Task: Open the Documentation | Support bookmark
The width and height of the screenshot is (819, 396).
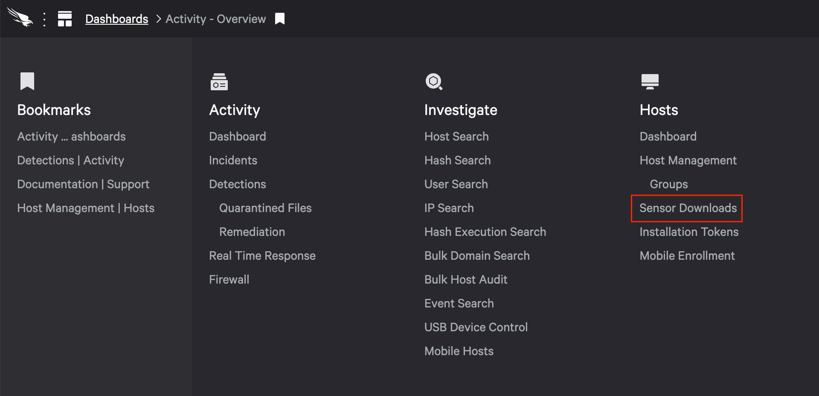Action: point(83,184)
